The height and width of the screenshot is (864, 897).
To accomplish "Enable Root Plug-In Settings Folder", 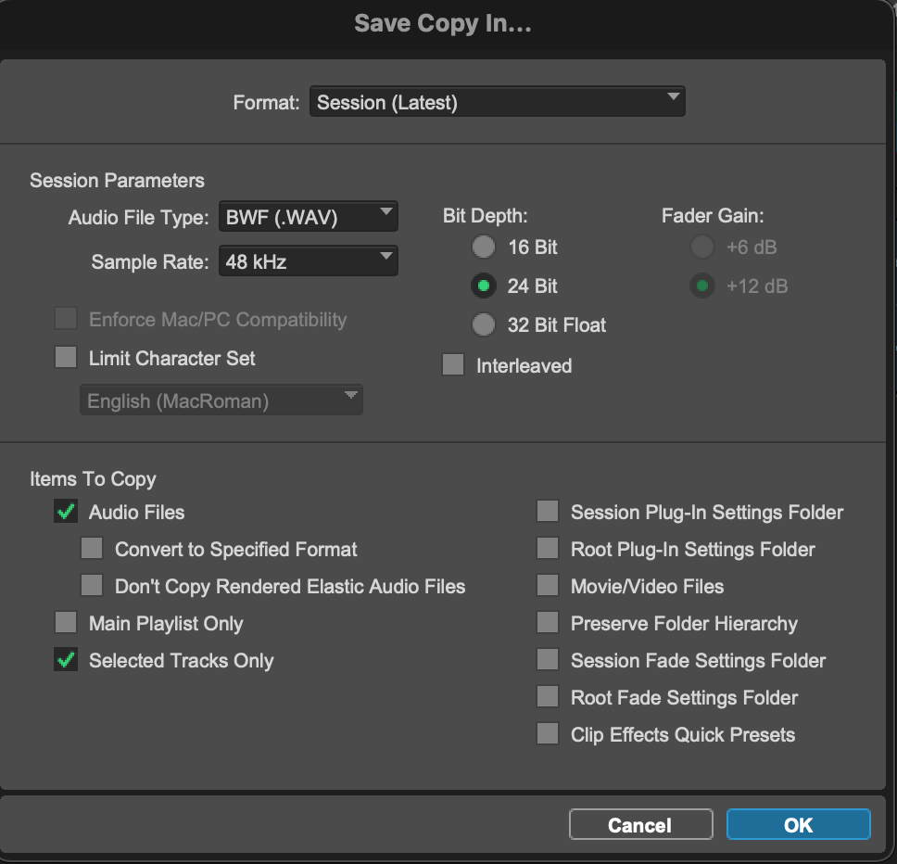I will point(548,549).
